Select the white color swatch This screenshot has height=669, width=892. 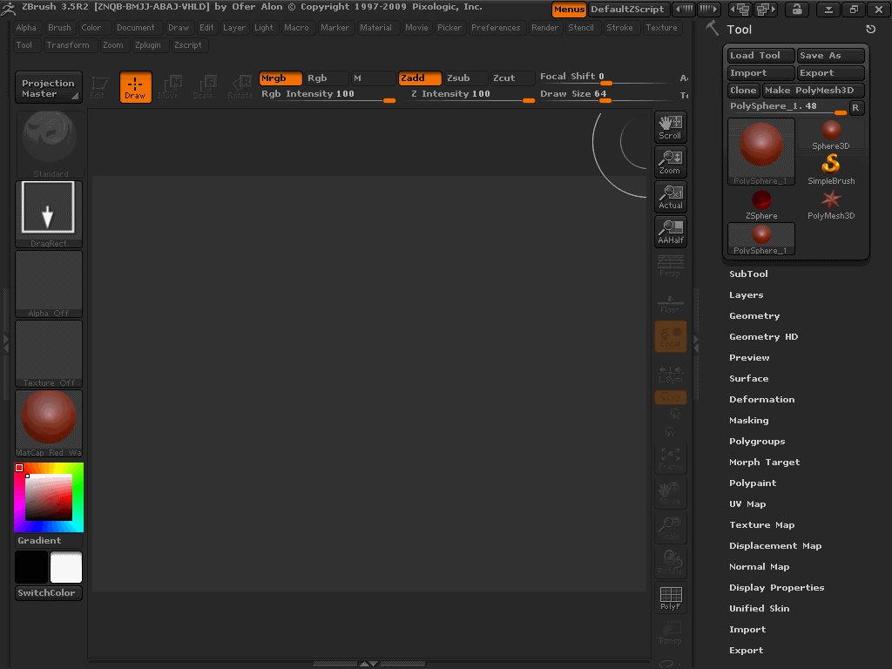[x=66, y=567]
